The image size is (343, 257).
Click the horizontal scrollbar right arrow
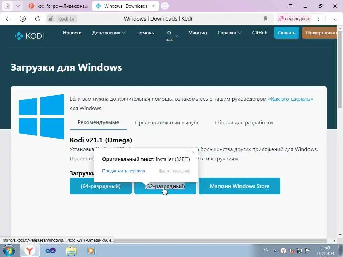coord(335,241)
